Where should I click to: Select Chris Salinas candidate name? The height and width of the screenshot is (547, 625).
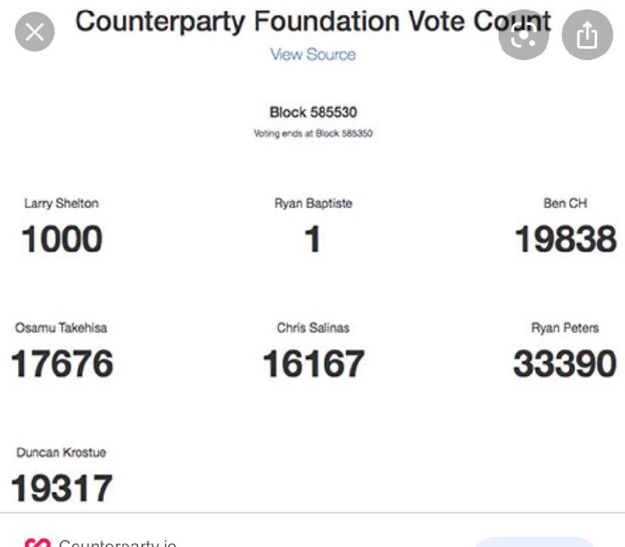pos(313,327)
